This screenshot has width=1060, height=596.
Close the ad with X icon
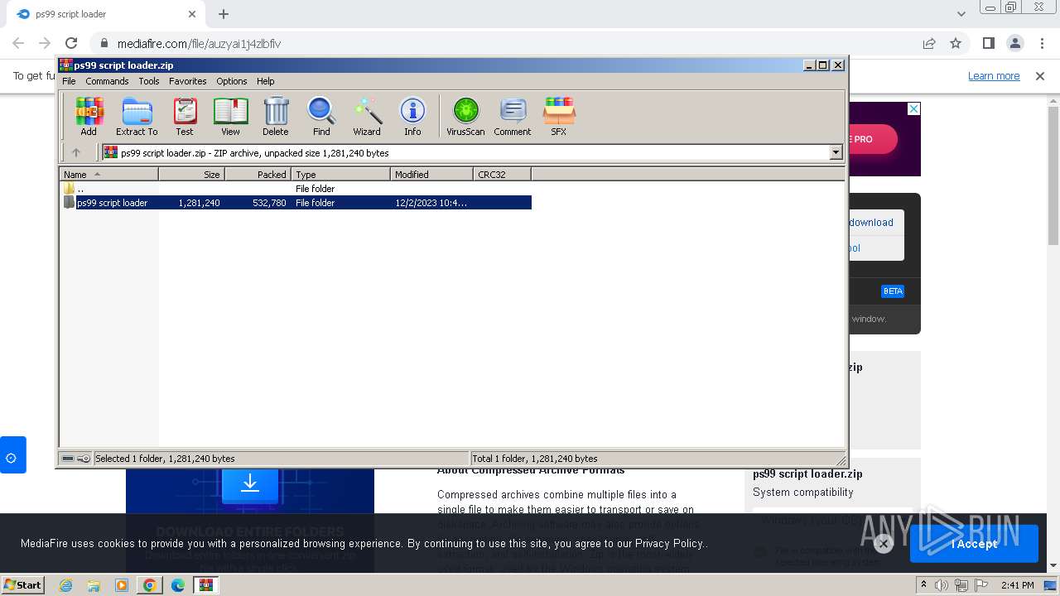click(x=913, y=108)
